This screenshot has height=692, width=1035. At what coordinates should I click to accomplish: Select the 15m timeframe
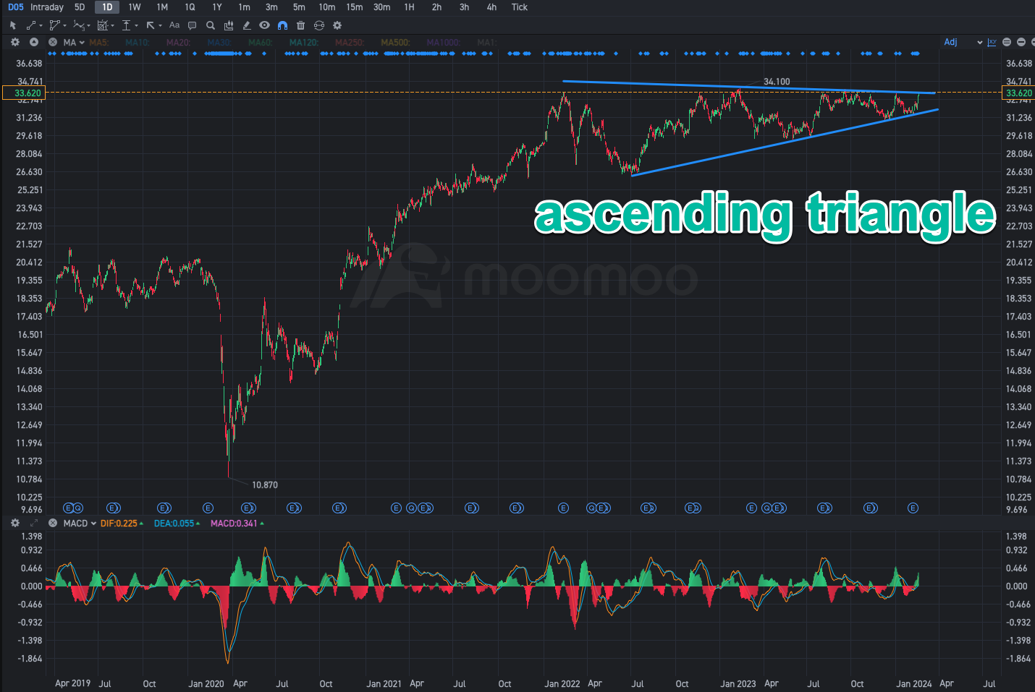[x=355, y=7]
